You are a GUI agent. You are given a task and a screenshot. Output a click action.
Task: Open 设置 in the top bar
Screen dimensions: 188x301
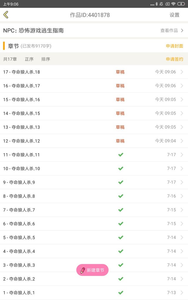[174, 15]
